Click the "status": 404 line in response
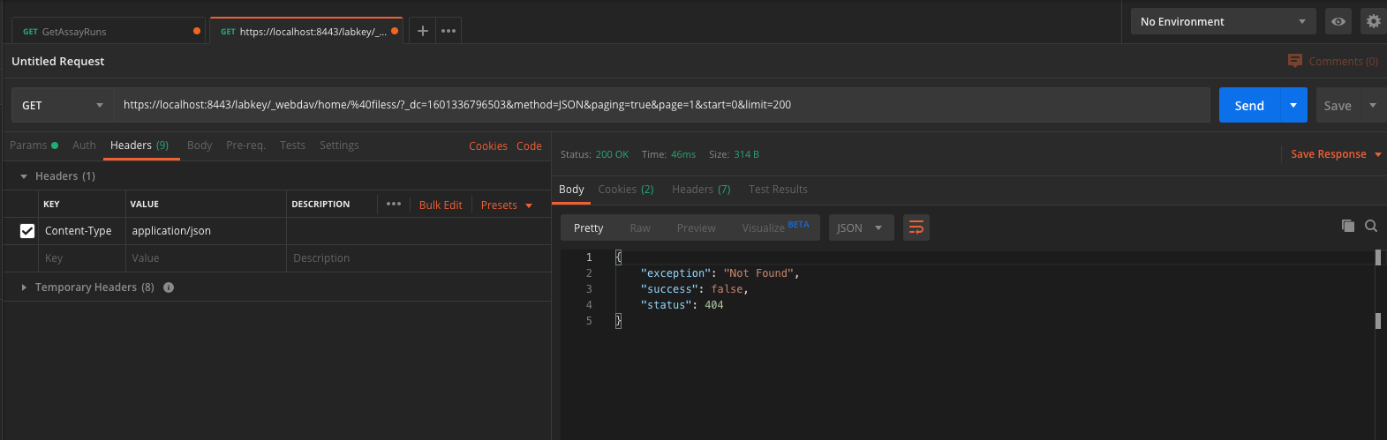 [x=682, y=305]
